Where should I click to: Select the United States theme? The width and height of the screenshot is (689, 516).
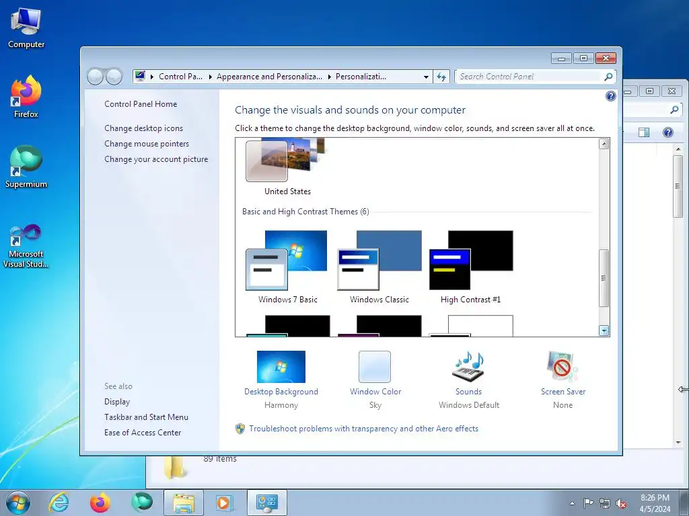[x=287, y=167]
